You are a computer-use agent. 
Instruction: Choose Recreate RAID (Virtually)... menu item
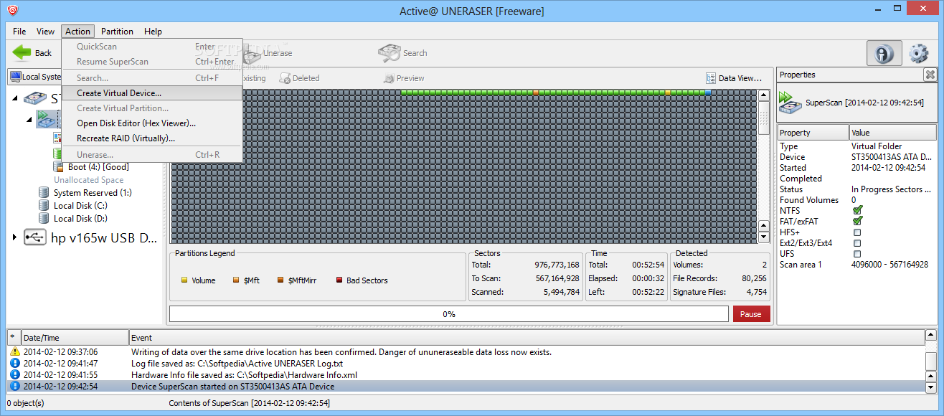pyautogui.click(x=152, y=138)
